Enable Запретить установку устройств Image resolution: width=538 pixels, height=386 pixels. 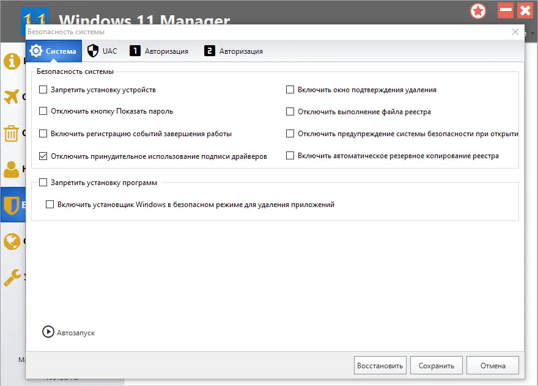click(x=43, y=89)
